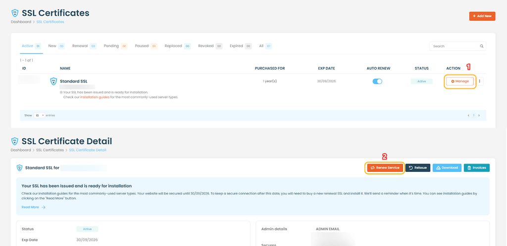Go to next page with right chevron
This screenshot has height=246, width=507.
[x=479, y=115]
